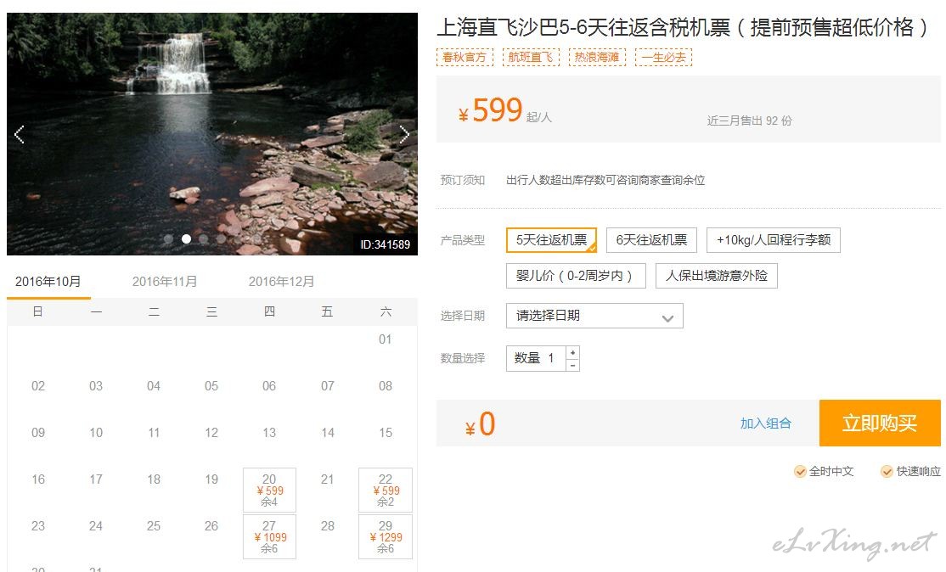Show the previous photo with the left arrow
946x572 pixels.
(x=20, y=134)
